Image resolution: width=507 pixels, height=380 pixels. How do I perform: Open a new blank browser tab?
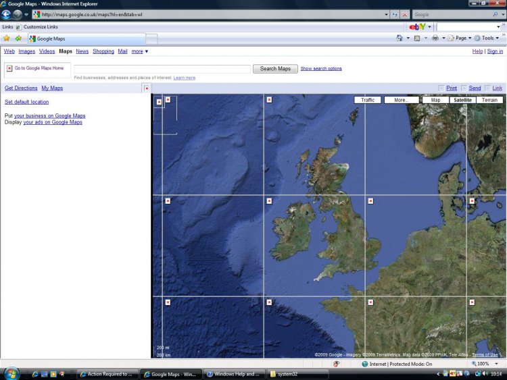(x=151, y=39)
